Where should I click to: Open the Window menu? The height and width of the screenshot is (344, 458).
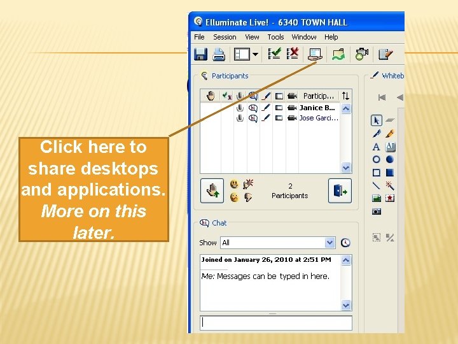click(x=304, y=37)
